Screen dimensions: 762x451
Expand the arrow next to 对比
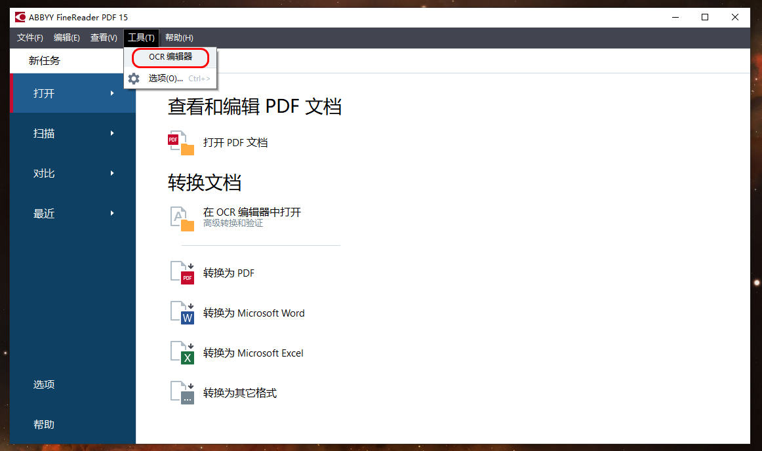tap(112, 174)
